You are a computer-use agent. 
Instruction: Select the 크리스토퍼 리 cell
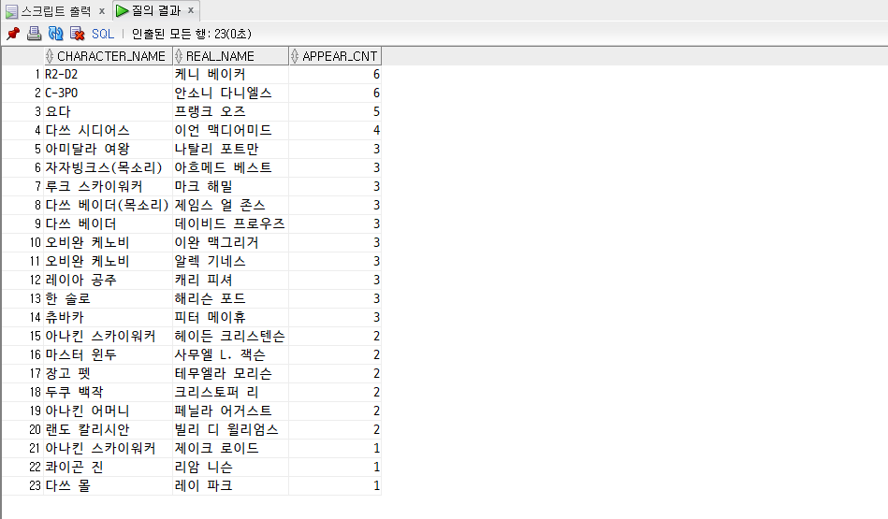click(x=230, y=392)
